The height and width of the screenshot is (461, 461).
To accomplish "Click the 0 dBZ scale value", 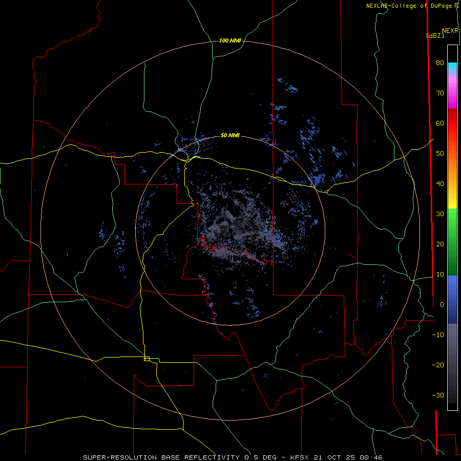I will pos(442,305).
